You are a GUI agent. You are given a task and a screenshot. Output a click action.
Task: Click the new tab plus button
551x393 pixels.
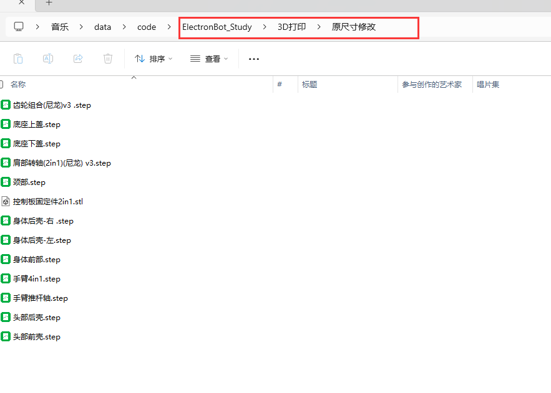pos(49,3)
